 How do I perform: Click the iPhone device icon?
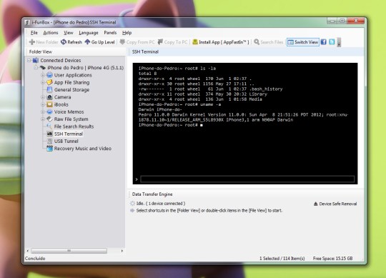[x=43, y=67]
